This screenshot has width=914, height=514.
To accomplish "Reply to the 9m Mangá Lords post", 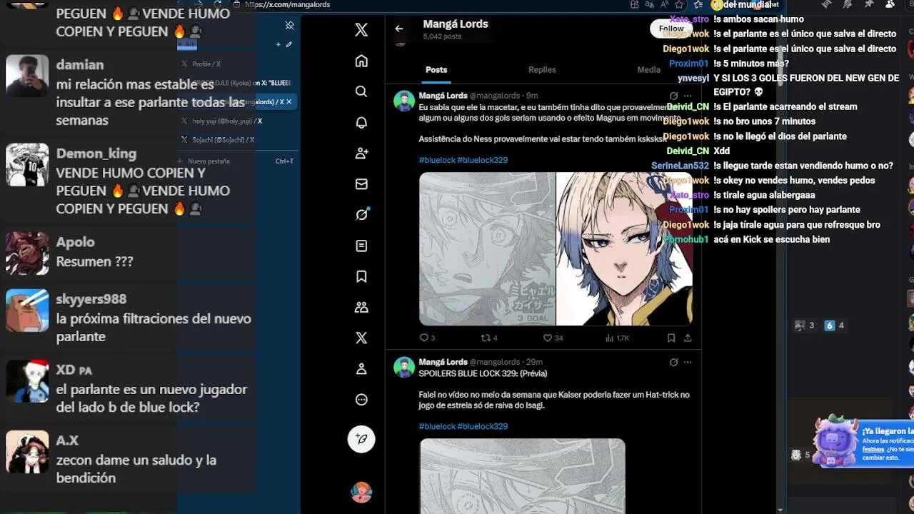I will click(427, 338).
